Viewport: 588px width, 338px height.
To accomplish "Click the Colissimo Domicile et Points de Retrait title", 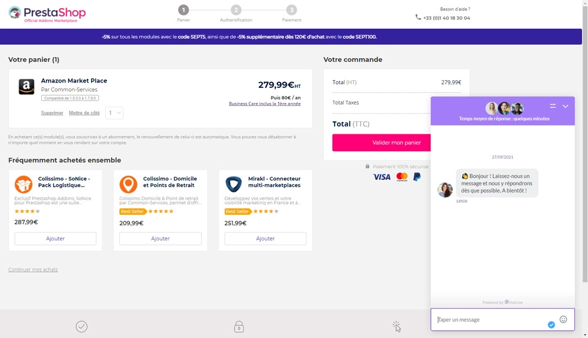I will click(x=170, y=182).
